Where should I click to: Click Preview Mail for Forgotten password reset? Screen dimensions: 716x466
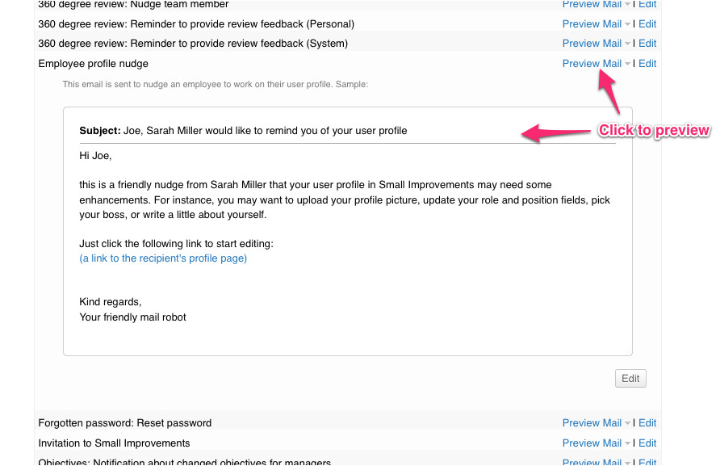click(x=592, y=422)
